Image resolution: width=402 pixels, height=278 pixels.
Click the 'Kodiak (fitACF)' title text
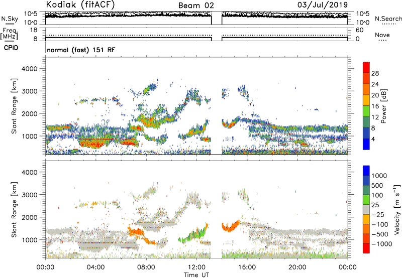80,5
